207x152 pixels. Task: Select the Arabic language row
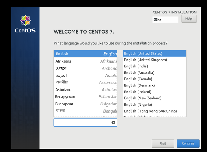(86, 75)
